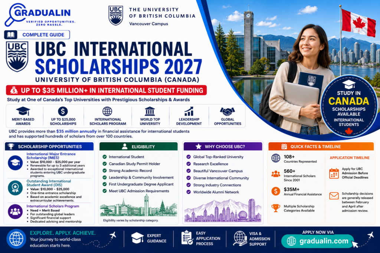Open the International Scholars Program heading link
This screenshot has width=380, height=253.
(x=53, y=206)
